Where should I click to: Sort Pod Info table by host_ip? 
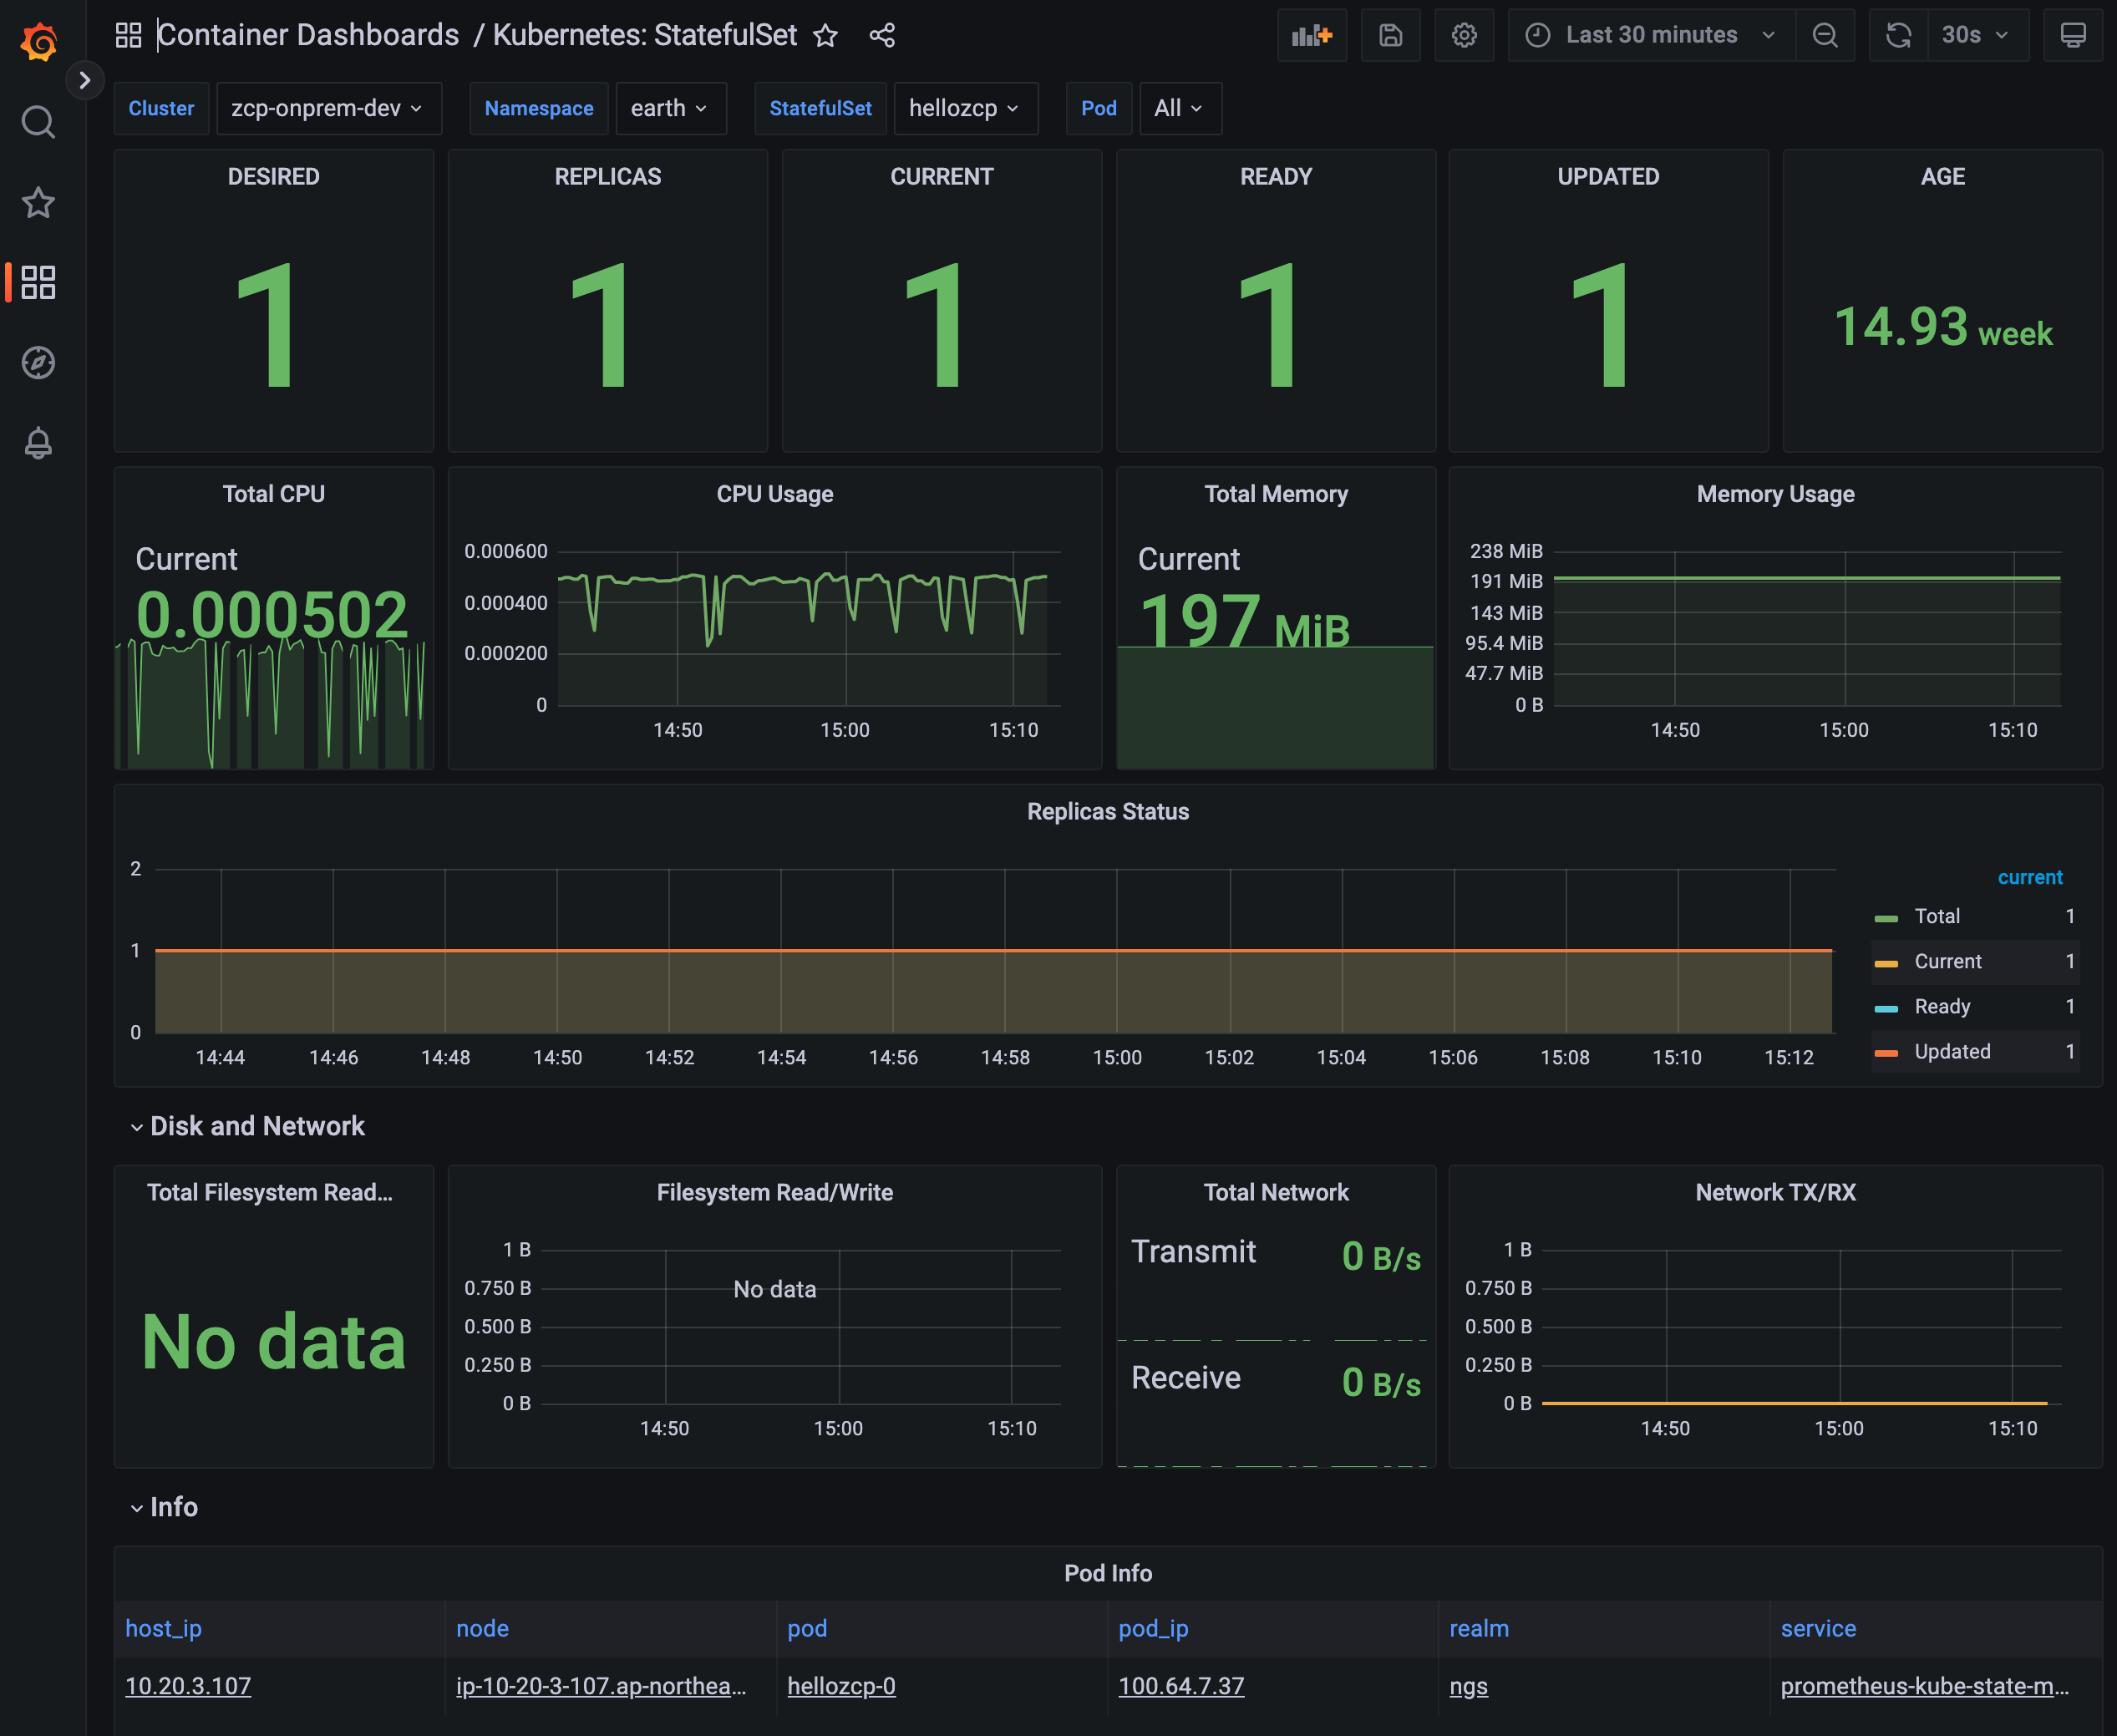click(x=163, y=1629)
